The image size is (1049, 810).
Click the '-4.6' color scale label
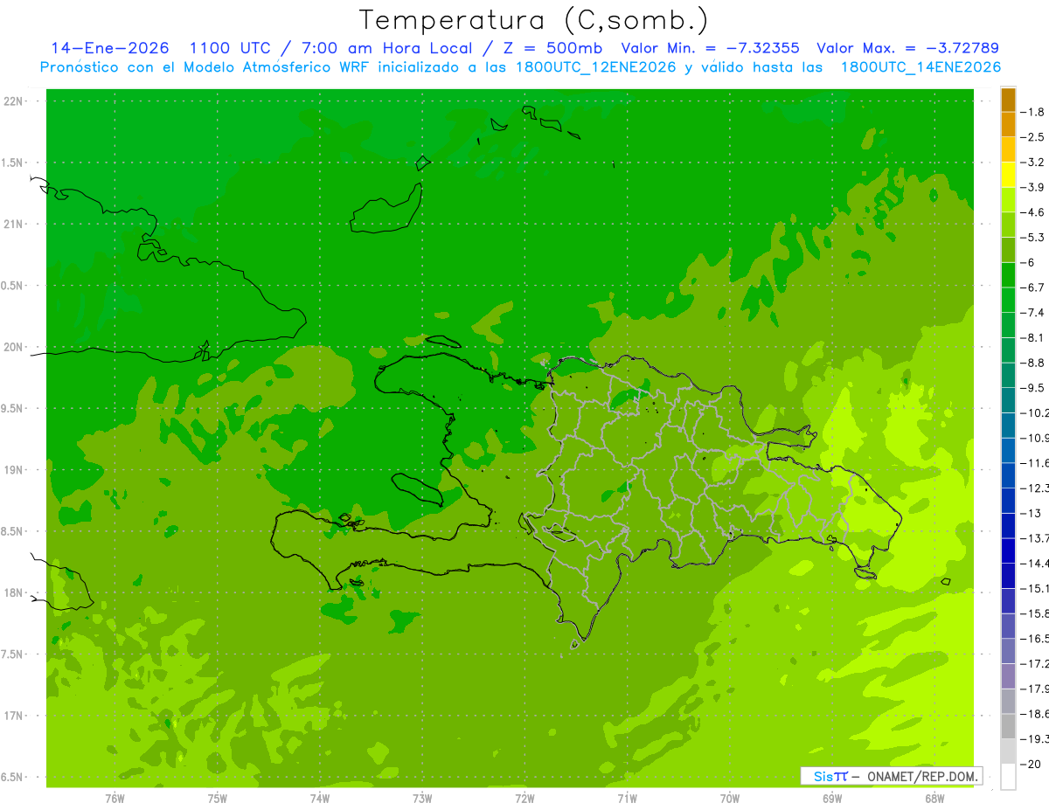click(1032, 212)
